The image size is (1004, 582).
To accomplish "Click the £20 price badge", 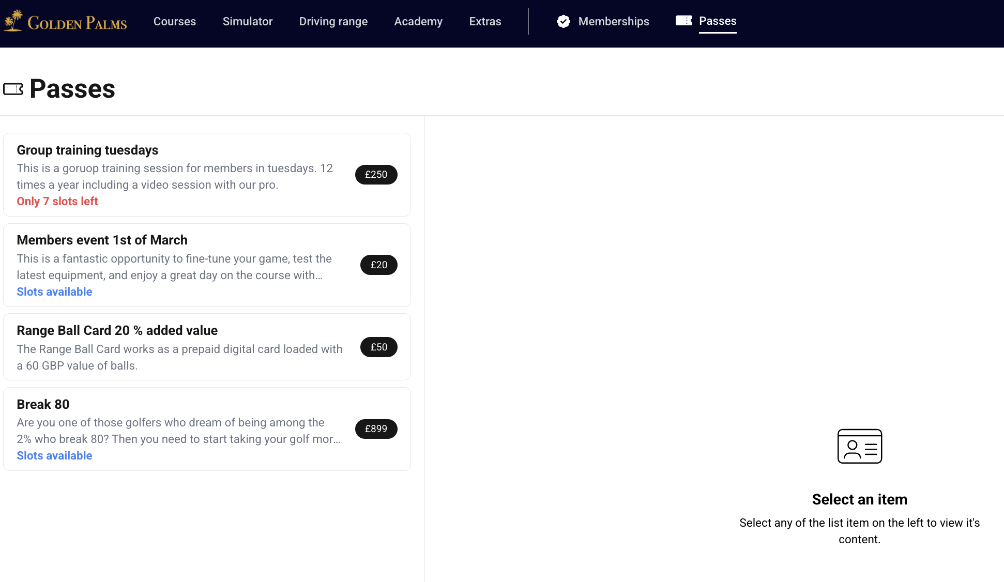I will 378,265.
